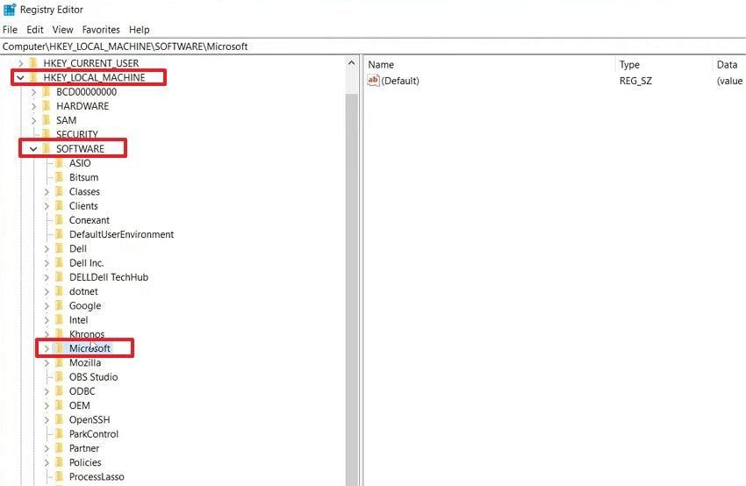Expand the Dell key chevron
746x486 pixels.
click(x=47, y=249)
